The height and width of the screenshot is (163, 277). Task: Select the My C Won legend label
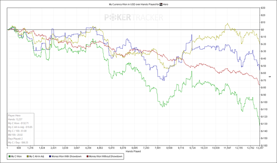[x=17, y=156]
